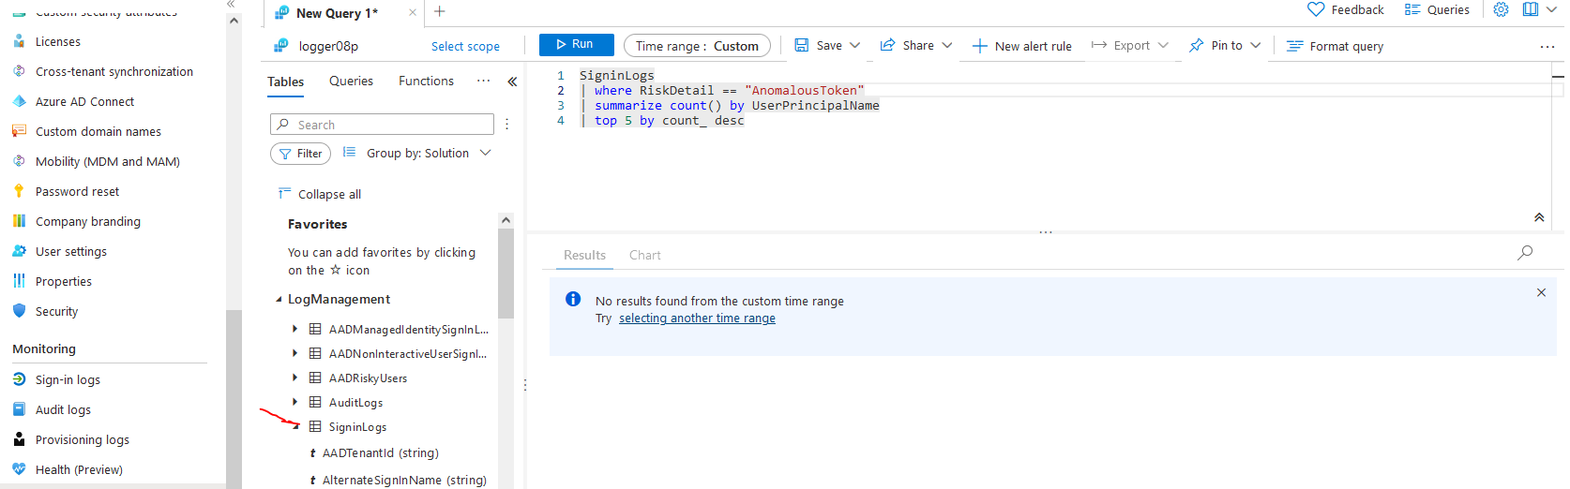Click the Pin to pushpin icon
The image size is (1570, 489).
[x=1196, y=45]
